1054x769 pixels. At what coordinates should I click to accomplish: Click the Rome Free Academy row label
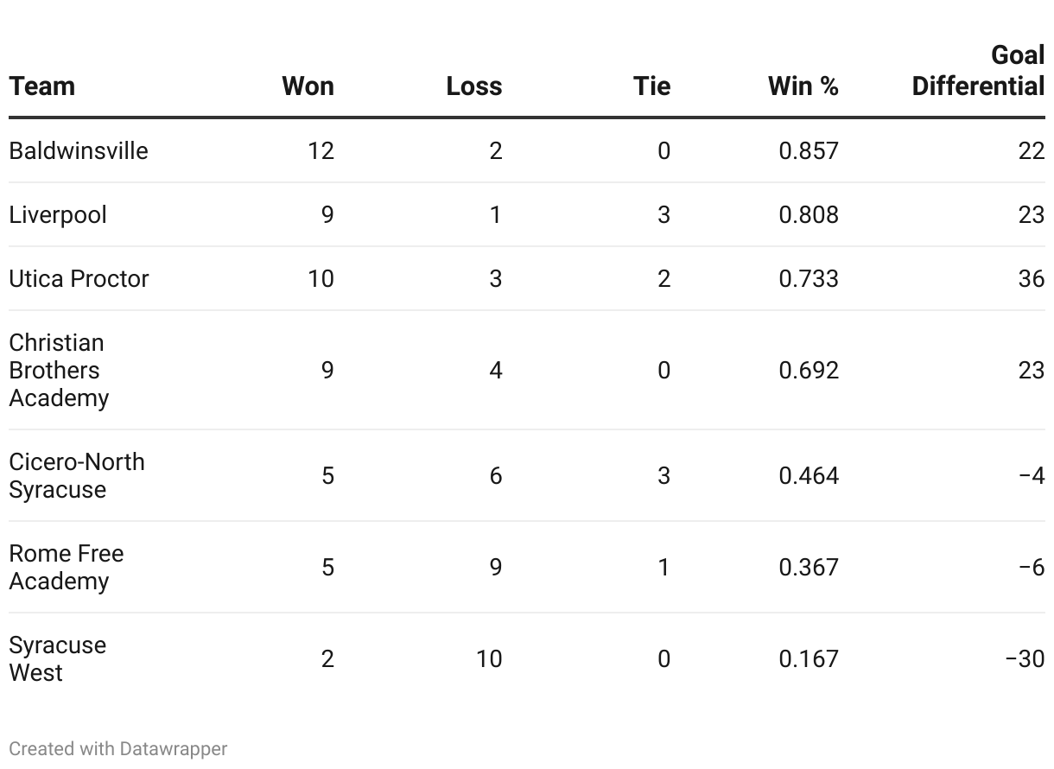[67, 567]
